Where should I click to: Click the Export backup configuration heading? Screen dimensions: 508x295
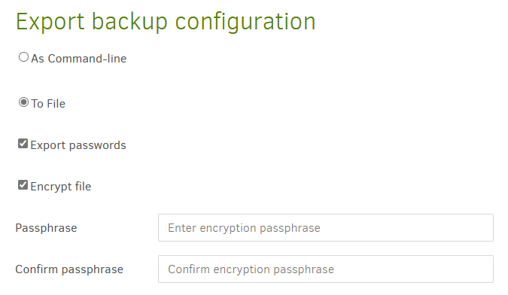click(x=166, y=22)
